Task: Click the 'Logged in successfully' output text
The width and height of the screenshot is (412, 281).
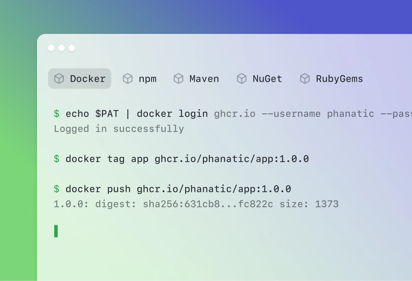Action: pos(119,129)
